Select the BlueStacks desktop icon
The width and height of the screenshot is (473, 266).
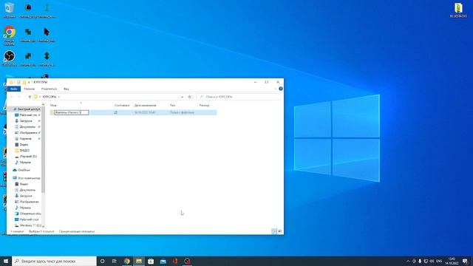point(458,10)
